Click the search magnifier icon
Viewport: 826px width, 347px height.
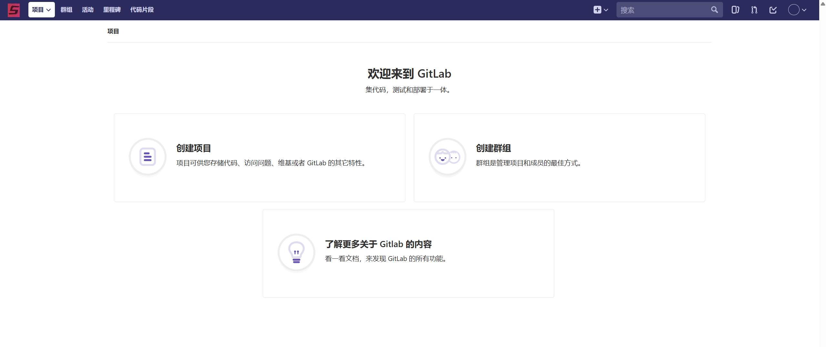point(714,10)
